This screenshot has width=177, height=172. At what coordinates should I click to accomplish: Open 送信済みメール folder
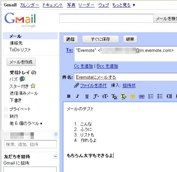point(24,93)
